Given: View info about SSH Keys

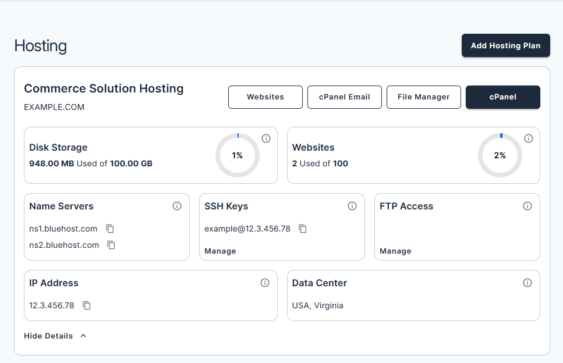Looking at the screenshot, I should tap(352, 206).
